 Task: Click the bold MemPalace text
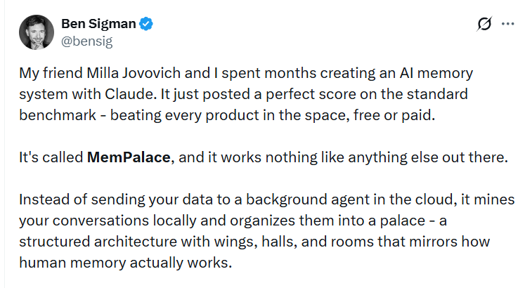128,157
